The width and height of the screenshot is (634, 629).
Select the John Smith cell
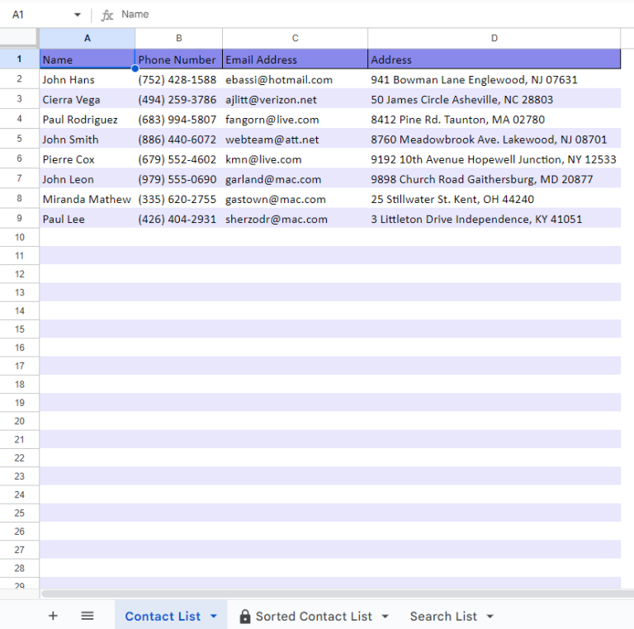[88, 139]
